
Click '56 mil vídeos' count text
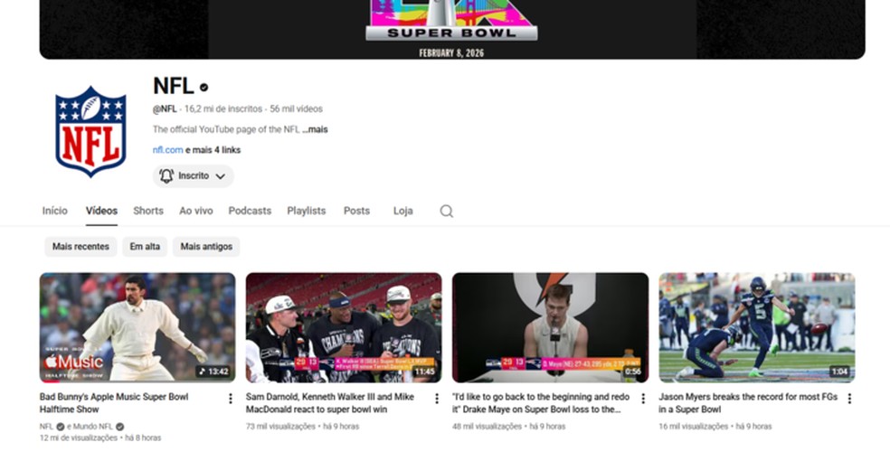pos(297,108)
